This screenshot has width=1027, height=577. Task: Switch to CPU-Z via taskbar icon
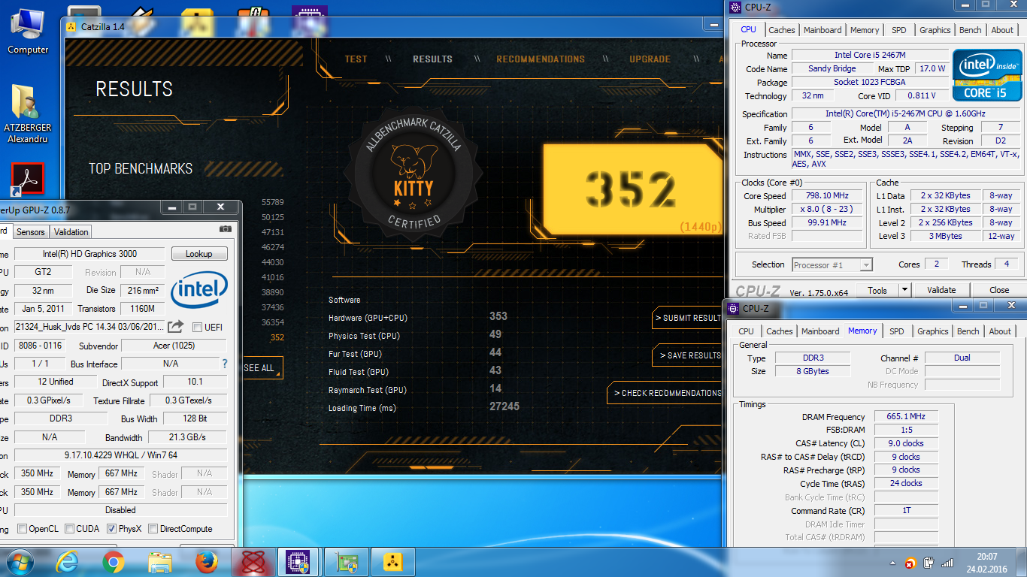pos(298,561)
